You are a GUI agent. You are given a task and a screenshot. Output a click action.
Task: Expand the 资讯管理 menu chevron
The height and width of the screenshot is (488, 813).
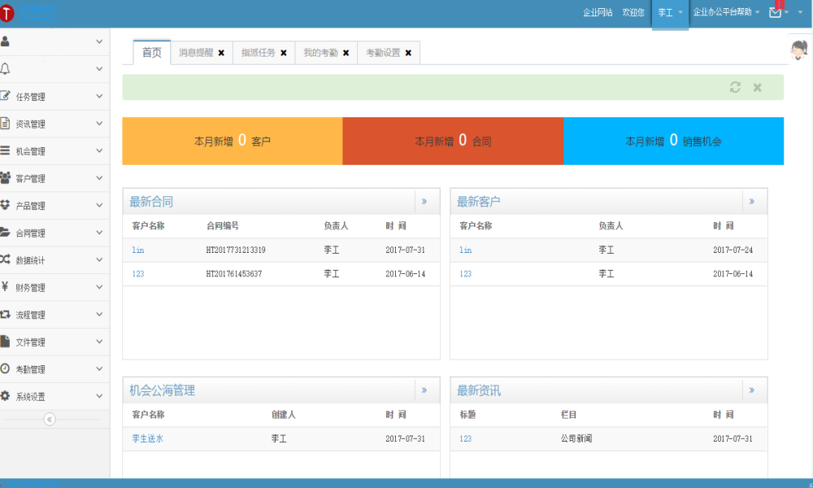(99, 124)
